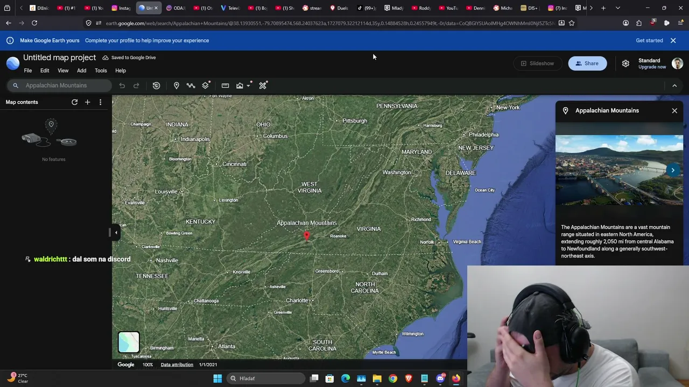Open the Appalachian Mountains photo thumbnail
Screen dimensions: 689x387
619,170
